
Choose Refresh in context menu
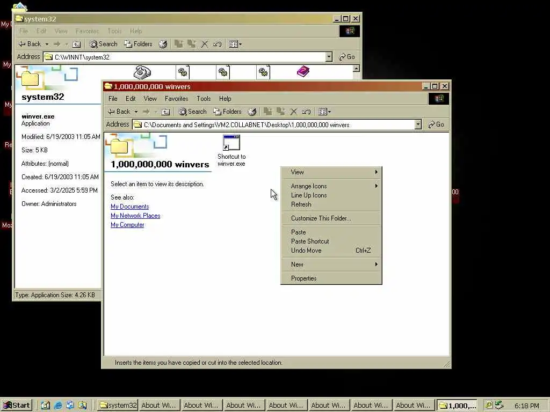point(331,204)
